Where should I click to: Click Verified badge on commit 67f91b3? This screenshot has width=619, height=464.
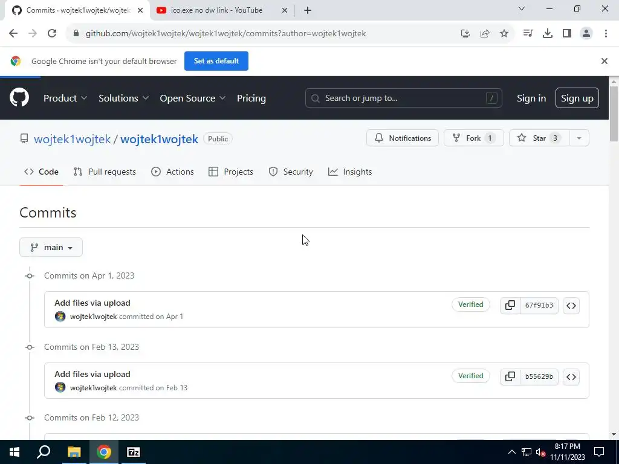tap(470, 304)
